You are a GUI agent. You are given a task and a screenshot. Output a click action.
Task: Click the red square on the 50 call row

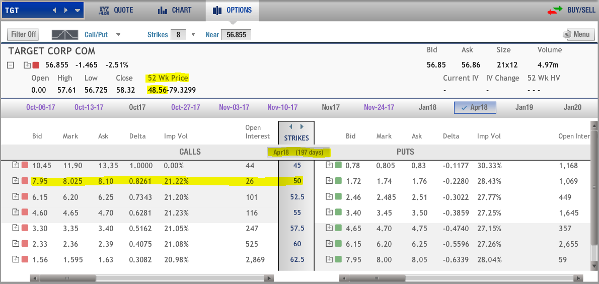tap(25, 181)
